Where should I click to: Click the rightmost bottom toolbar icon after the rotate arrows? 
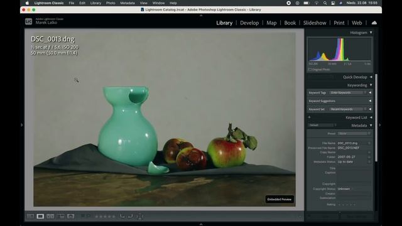139,217
